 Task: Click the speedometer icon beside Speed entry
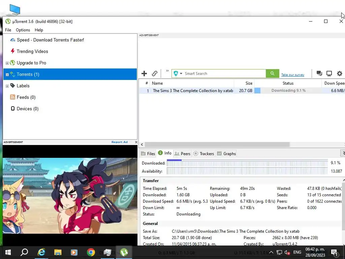coord(13,40)
